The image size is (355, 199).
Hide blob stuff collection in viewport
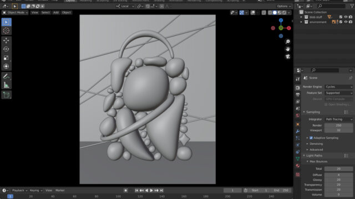point(346,17)
